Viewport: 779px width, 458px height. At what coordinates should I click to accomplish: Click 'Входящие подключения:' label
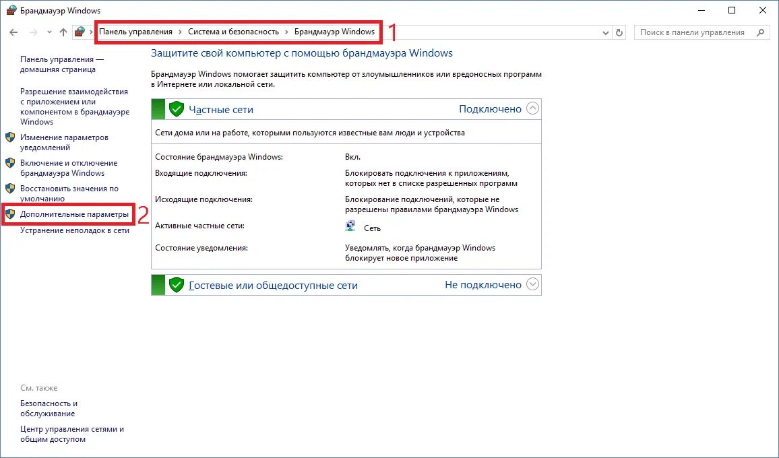click(201, 173)
